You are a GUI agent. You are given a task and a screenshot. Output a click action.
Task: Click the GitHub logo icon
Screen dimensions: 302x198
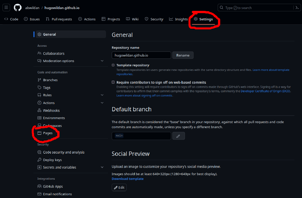point(18,8)
